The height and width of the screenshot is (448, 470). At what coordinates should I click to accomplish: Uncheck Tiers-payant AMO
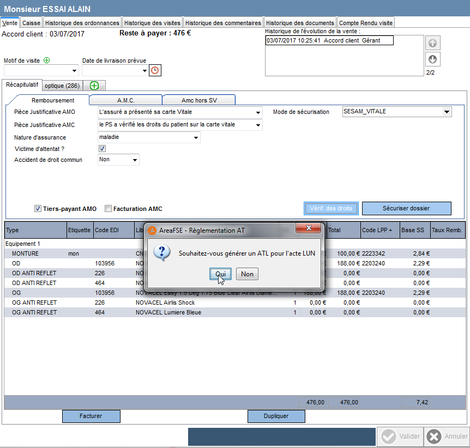38,209
